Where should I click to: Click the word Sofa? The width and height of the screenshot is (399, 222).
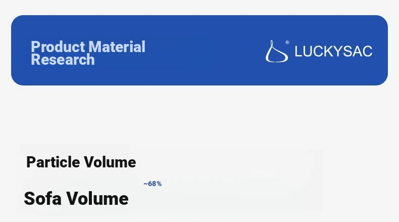point(43,198)
